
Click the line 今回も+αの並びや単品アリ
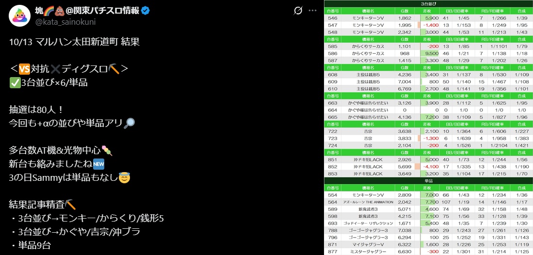[x=66, y=124]
